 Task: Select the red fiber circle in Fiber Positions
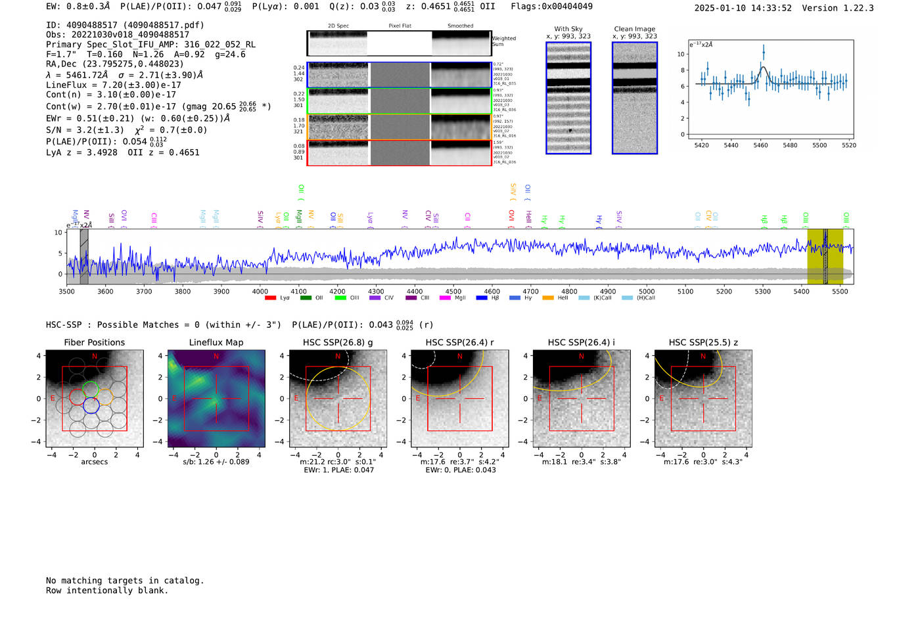pos(77,397)
